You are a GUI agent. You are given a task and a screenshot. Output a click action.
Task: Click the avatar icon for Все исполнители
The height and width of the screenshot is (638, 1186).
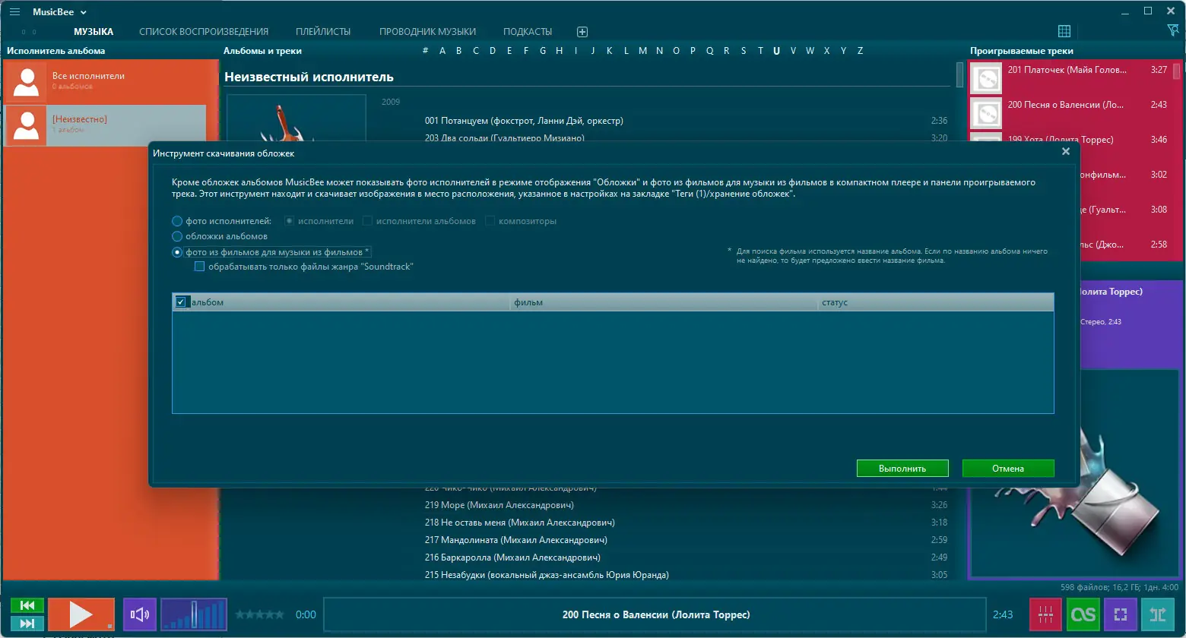pos(27,81)
